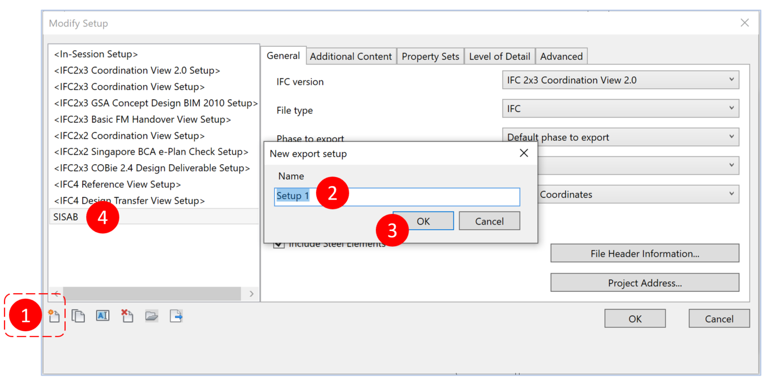
Task: Open the IFC version dropdown
Action: click(x=620, y=80)
